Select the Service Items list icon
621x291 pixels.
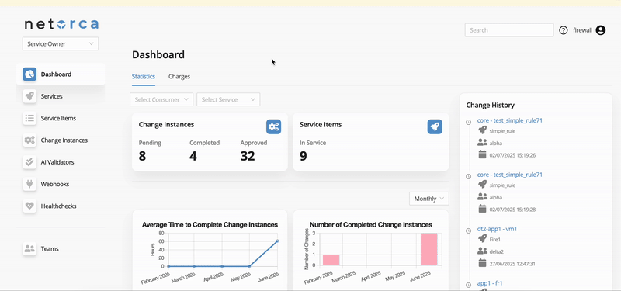(29, 118)
